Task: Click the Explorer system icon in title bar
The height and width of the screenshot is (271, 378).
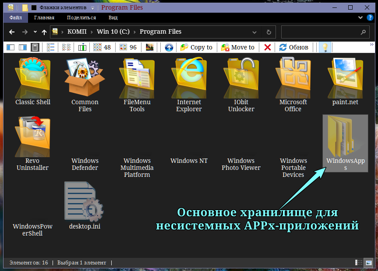Action: coord(11,7)
